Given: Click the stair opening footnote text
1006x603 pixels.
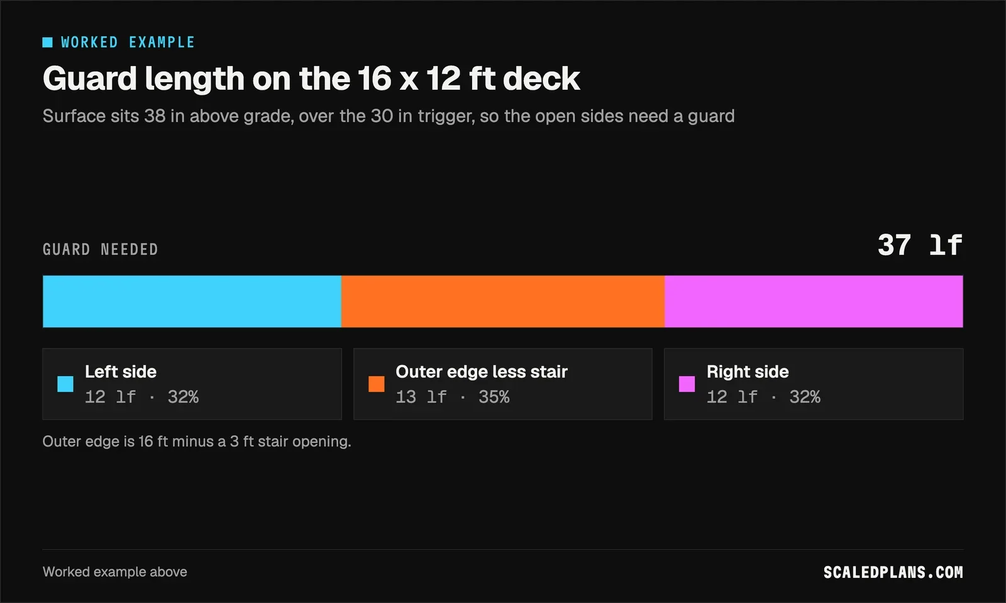Looking at the screenshot, I should pyautogui.click(x=197, y=442).
